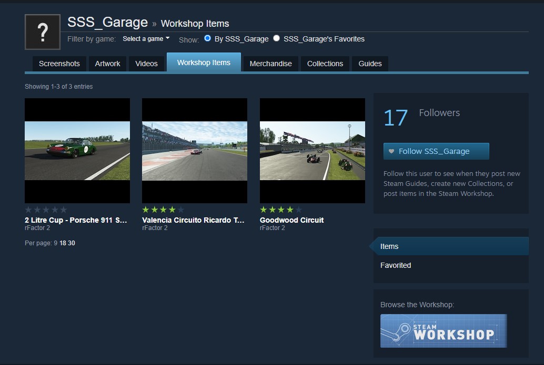
Task: Open the Porsche 911 workshop item thumbnail
Action: tap(77, 151)
